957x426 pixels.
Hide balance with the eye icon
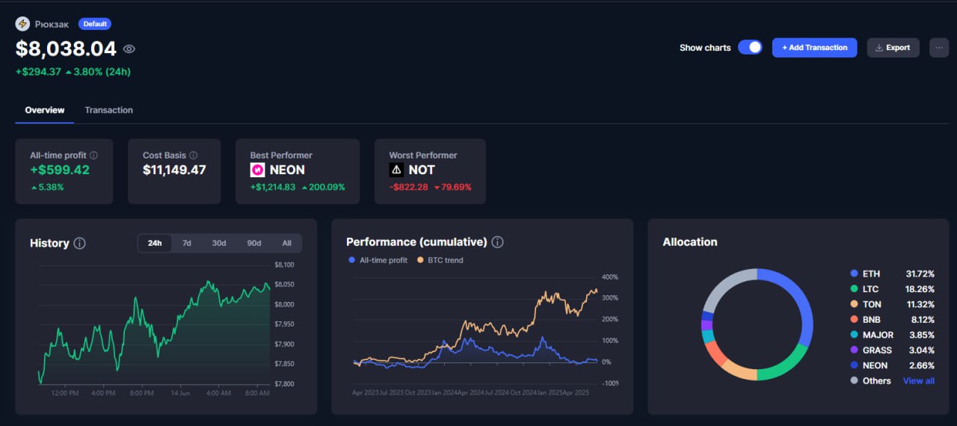(129, 49)
